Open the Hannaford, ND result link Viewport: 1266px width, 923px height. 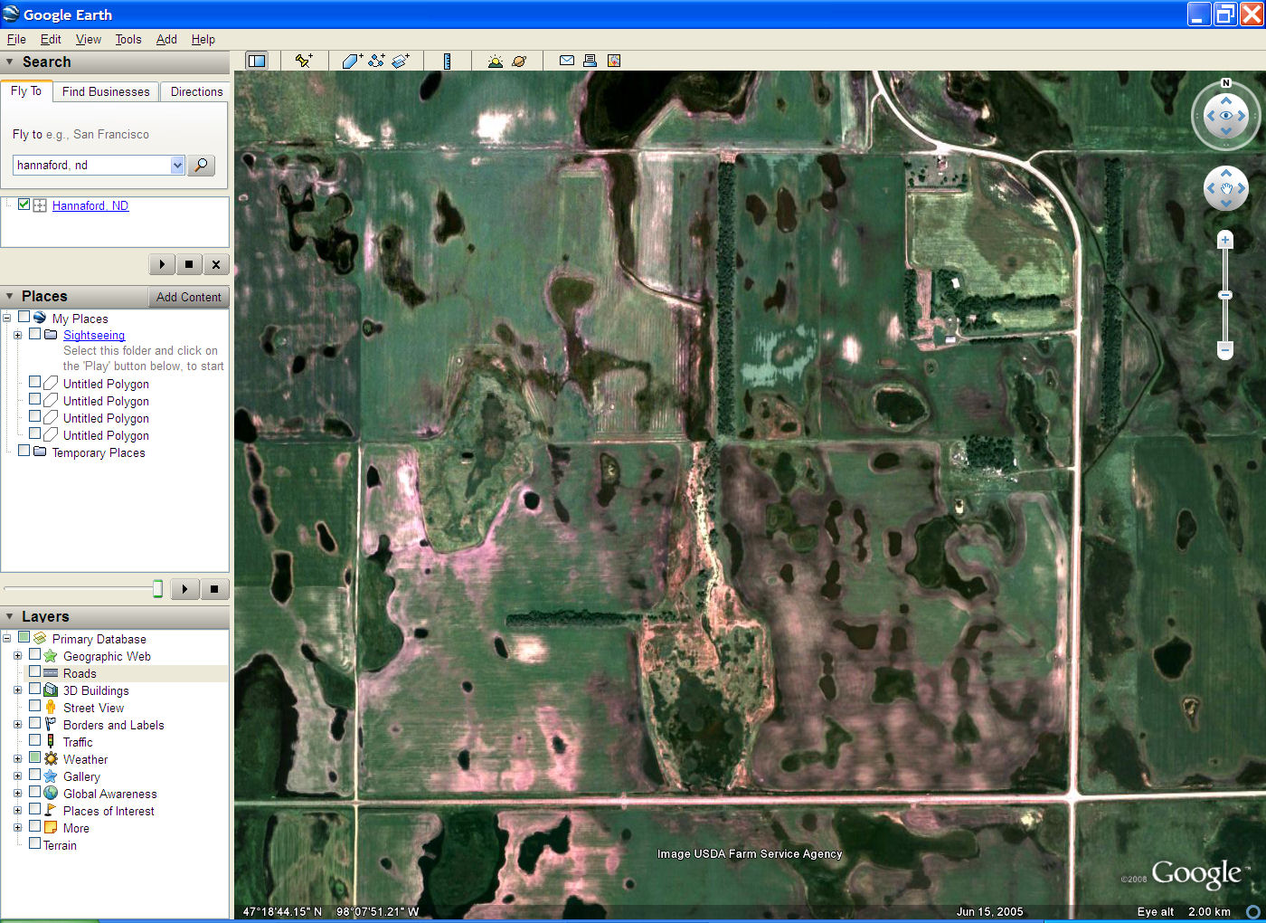(x=90, y=205)
